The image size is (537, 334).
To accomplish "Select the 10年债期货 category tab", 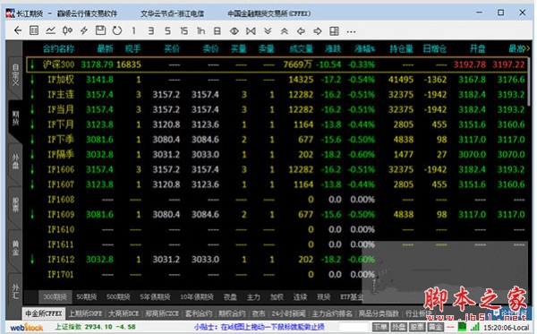I will pyautogui.click(x=197, y=297).
